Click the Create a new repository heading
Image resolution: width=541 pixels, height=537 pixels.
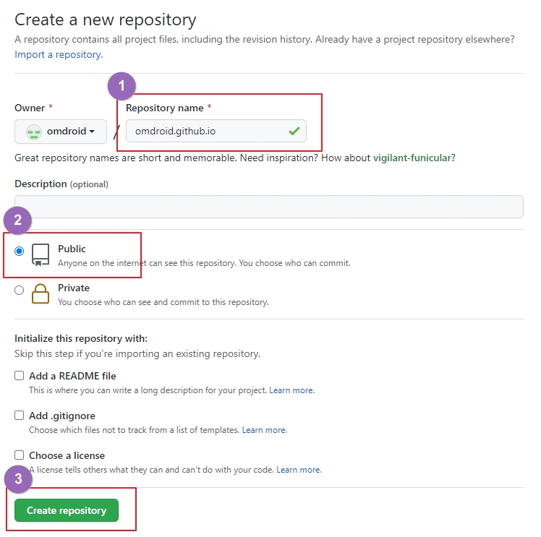point(106,20)
